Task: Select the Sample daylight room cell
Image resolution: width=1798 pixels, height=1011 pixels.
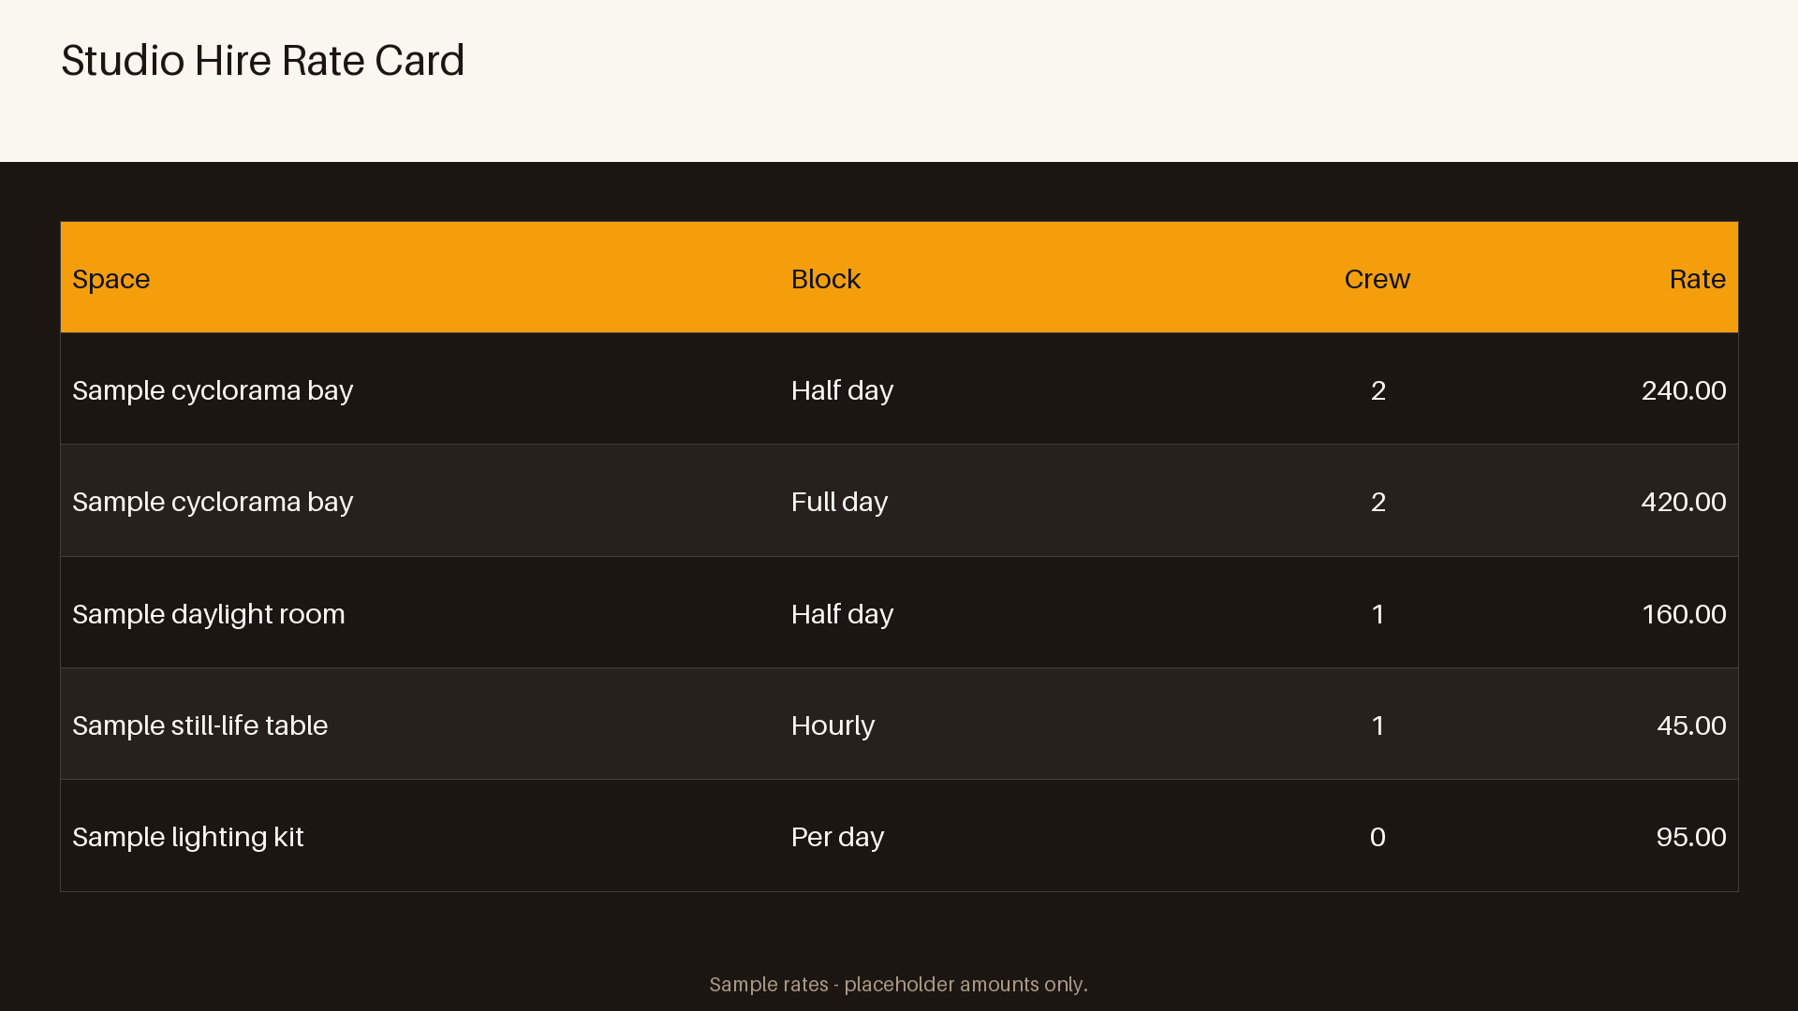Action: click(209, 614)
